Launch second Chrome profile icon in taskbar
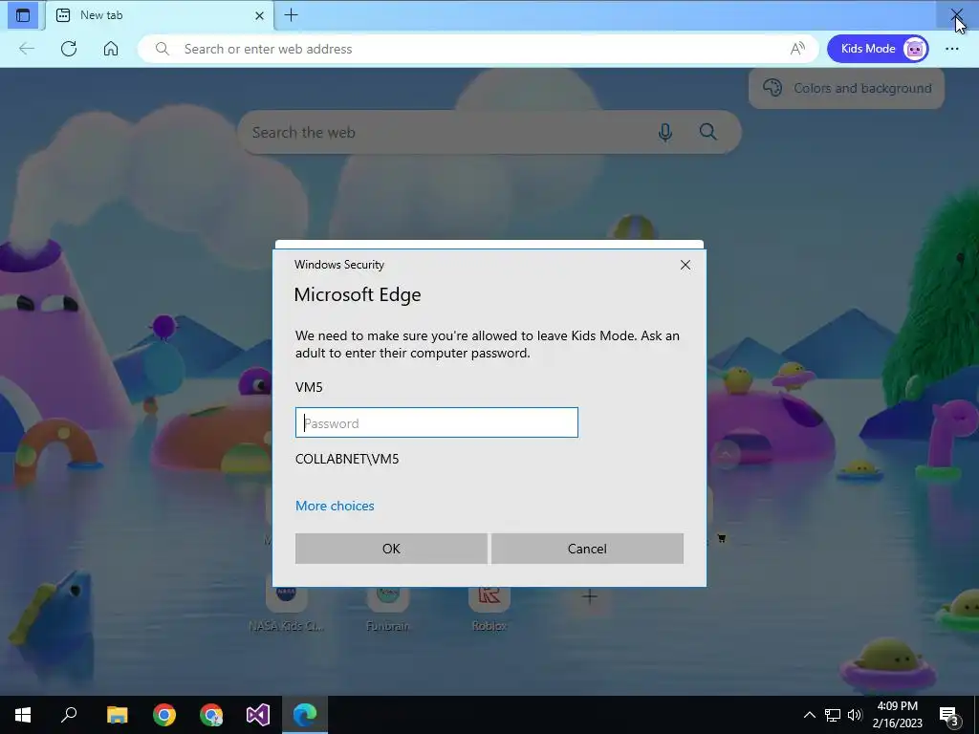 [211, 715]
